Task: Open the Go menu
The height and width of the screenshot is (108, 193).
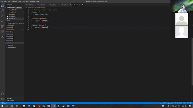Action: click(24, 1)
